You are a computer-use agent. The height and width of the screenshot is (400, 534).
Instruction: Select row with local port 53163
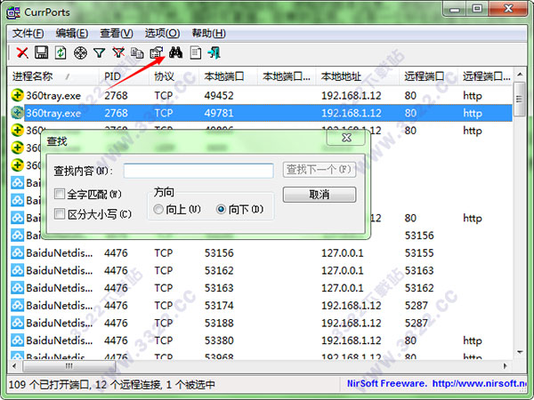[261, 288]
